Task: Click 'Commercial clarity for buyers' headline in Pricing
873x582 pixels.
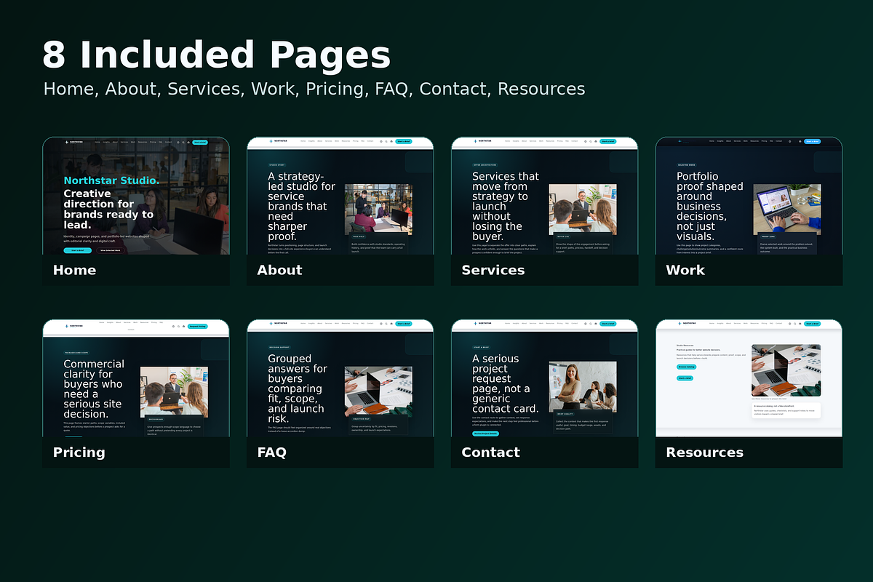Action: click(x=94, y=389)
